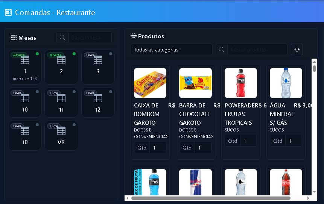Edit quantity for Caixa de Bombom Garoto
Image resolution: width=324 pixels, height=204 pixels.
[158, 148]
